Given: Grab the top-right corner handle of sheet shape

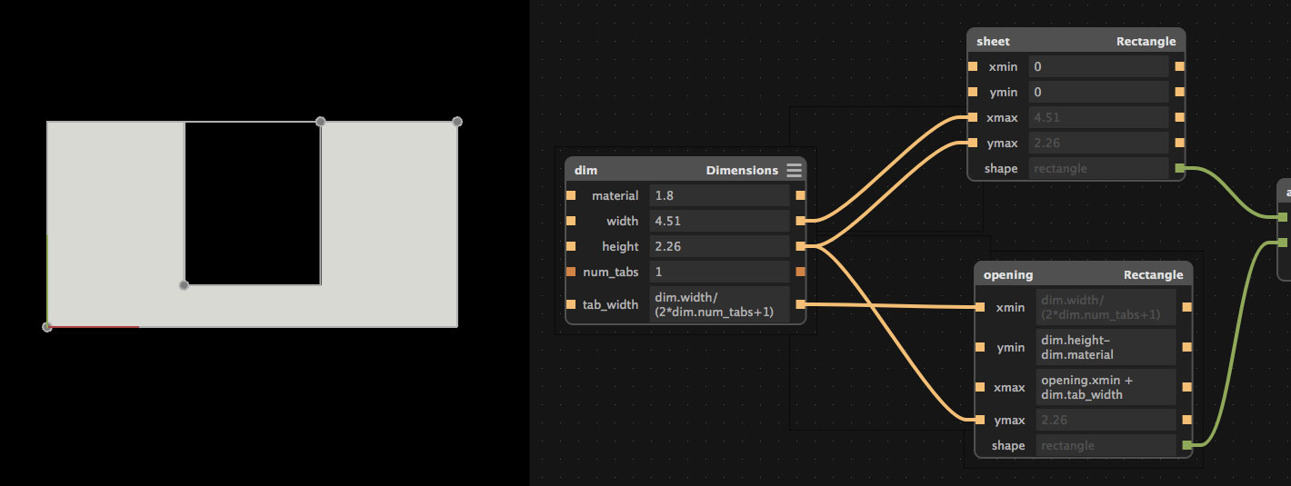Looking at the screenshot, I should coord(457,121).
